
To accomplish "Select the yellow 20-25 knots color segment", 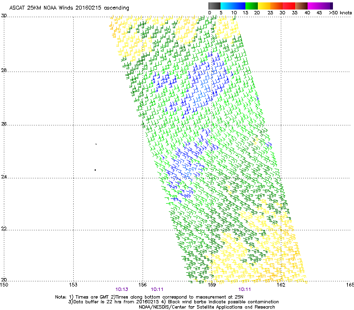I will click(264, 6).
